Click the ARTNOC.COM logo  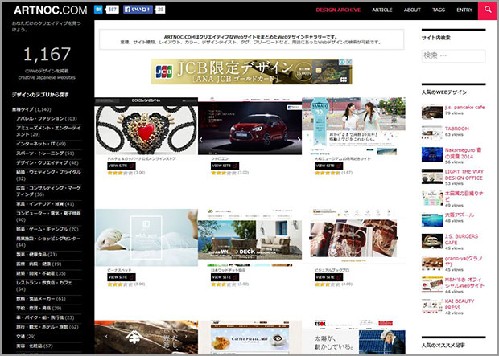tap(50, 10)
